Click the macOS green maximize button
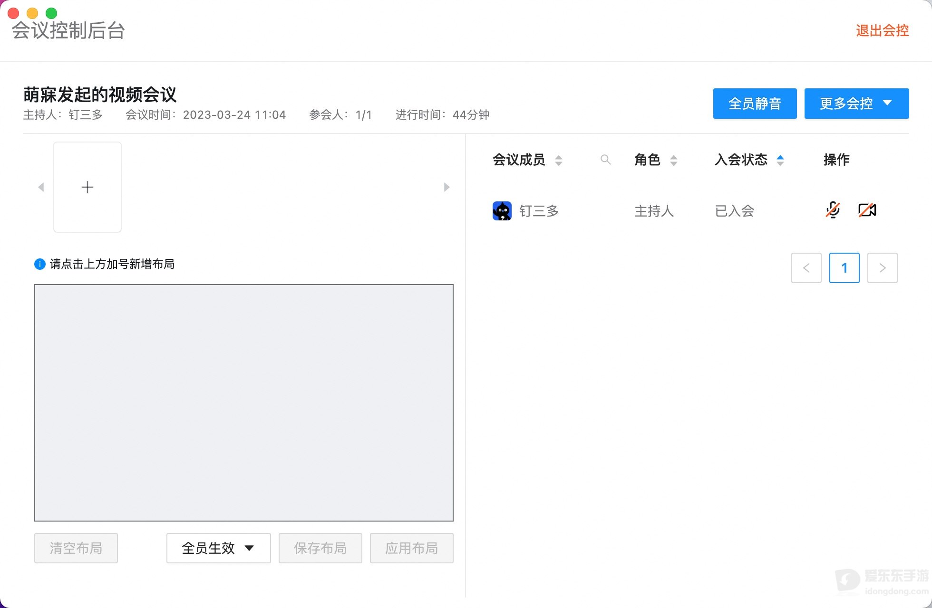 pyautogui.click(x=51, y=13)
